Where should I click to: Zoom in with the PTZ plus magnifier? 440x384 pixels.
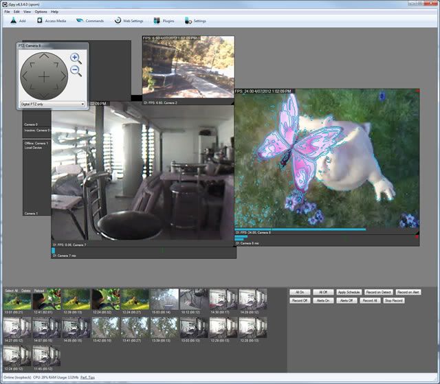76,58
